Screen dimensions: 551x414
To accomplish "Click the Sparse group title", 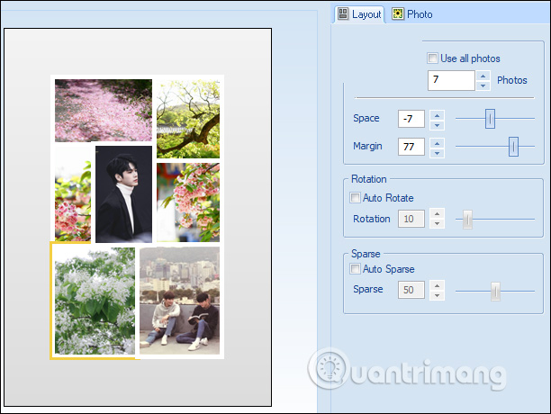I will (x=366, y=254).
